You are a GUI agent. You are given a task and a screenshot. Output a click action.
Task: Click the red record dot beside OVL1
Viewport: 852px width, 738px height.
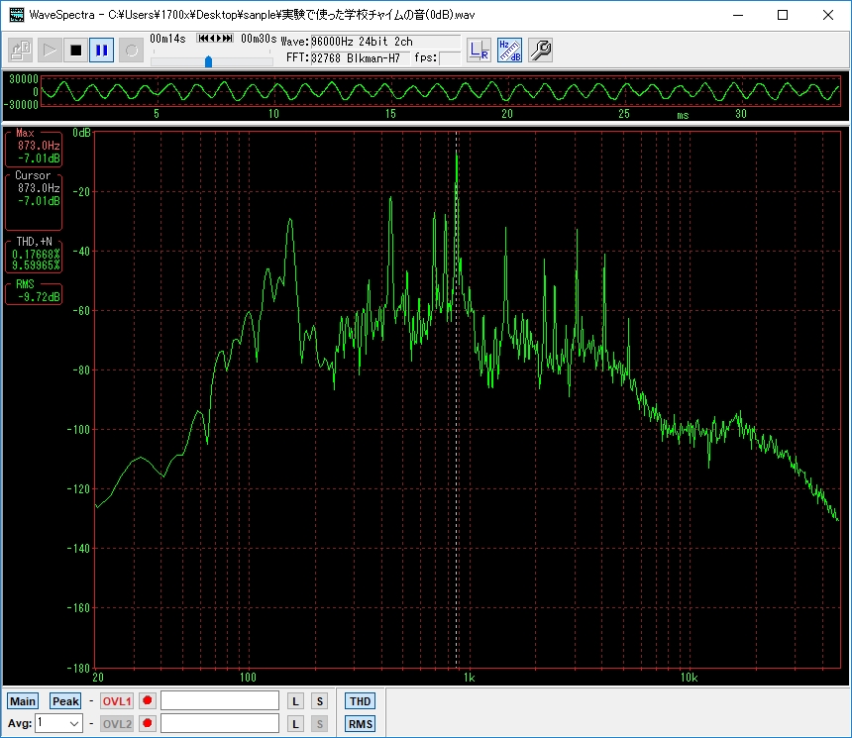[x=148, y=701]
